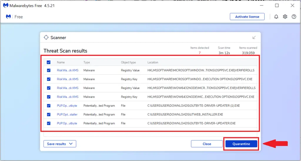Open the PUP.Opt...staller threat link
Image resolution: width=301 pixels, height=161 pixels.
[x=67, y=115]
